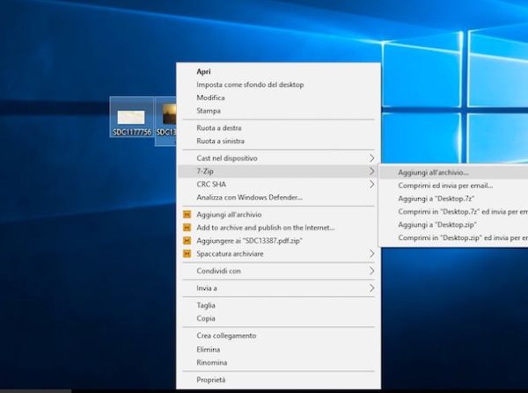
Task: Choose Aggiungi a "Desktop.zip" option
Action: pyautogui.click(x=437, y=225)
